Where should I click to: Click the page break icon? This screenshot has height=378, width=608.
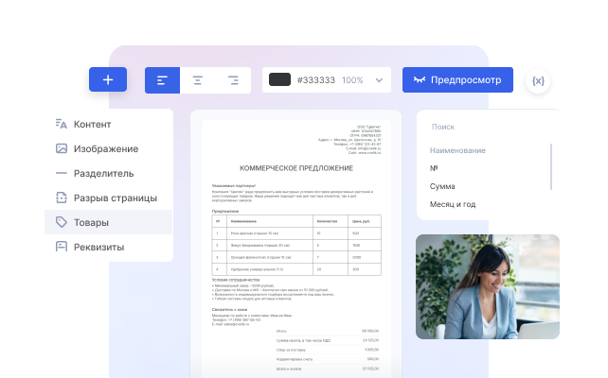pos(62,198)
